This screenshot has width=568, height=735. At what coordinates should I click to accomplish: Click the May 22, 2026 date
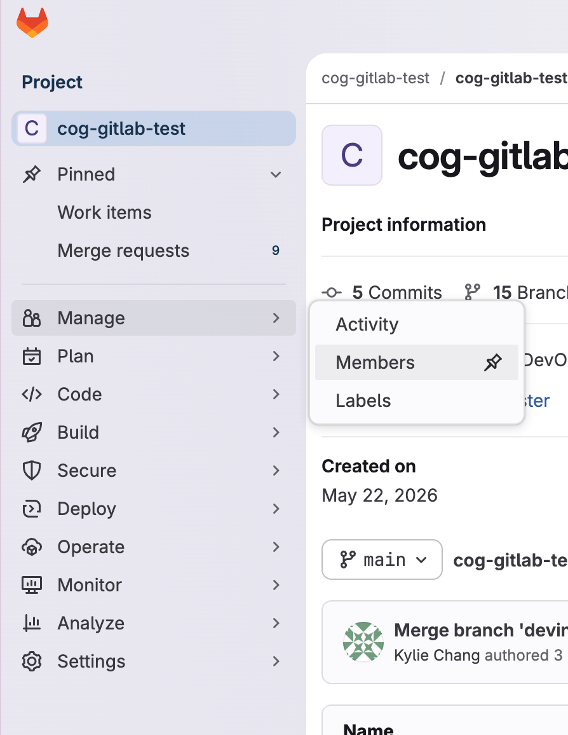click(x=380, y=495)
